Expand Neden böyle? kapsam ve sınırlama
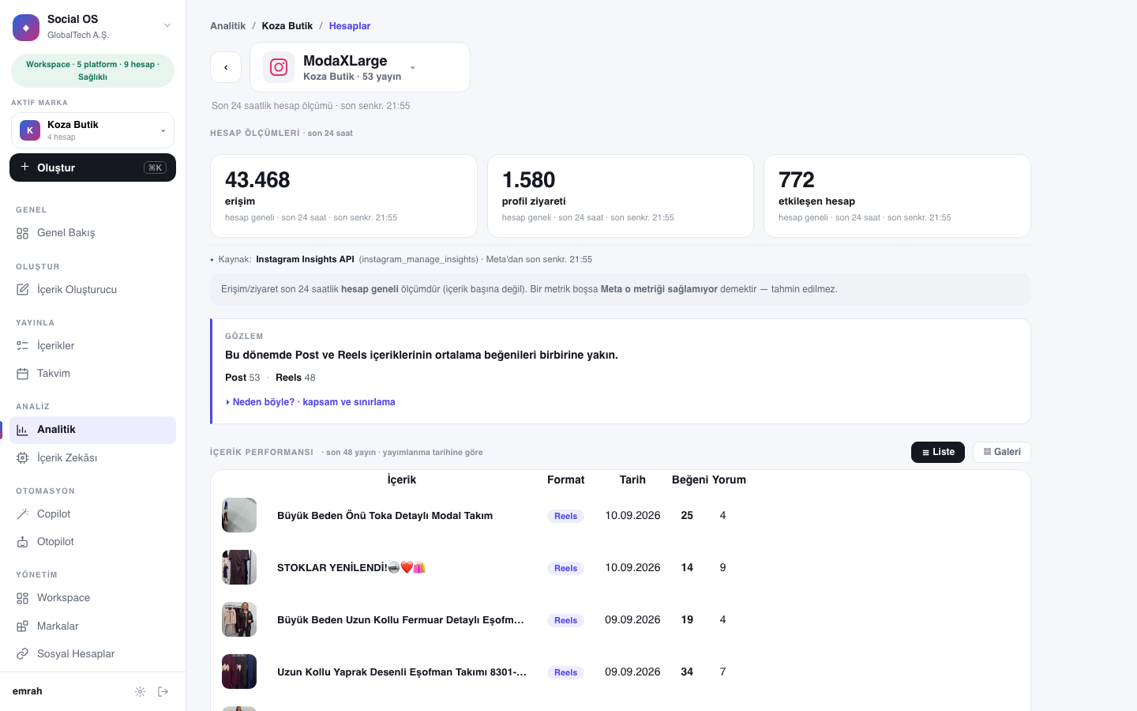The image size is (1137, 711). [x=310, y=402]
